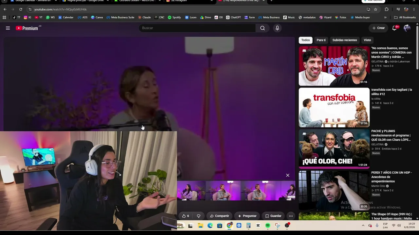The width and height of the screenshot is (419, 235).
Task: Open File Explorer from the taskbar
Action: pos(200,226)
